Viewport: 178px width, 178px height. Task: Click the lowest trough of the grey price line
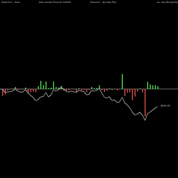145,120
